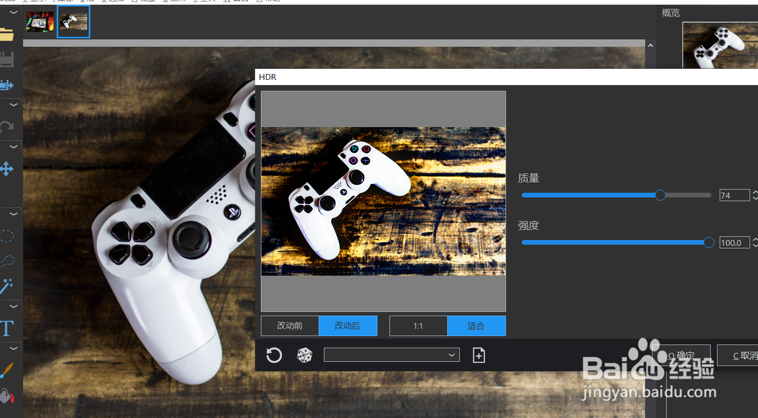
Task: Select the Text tool
Action: coord(6,329)
